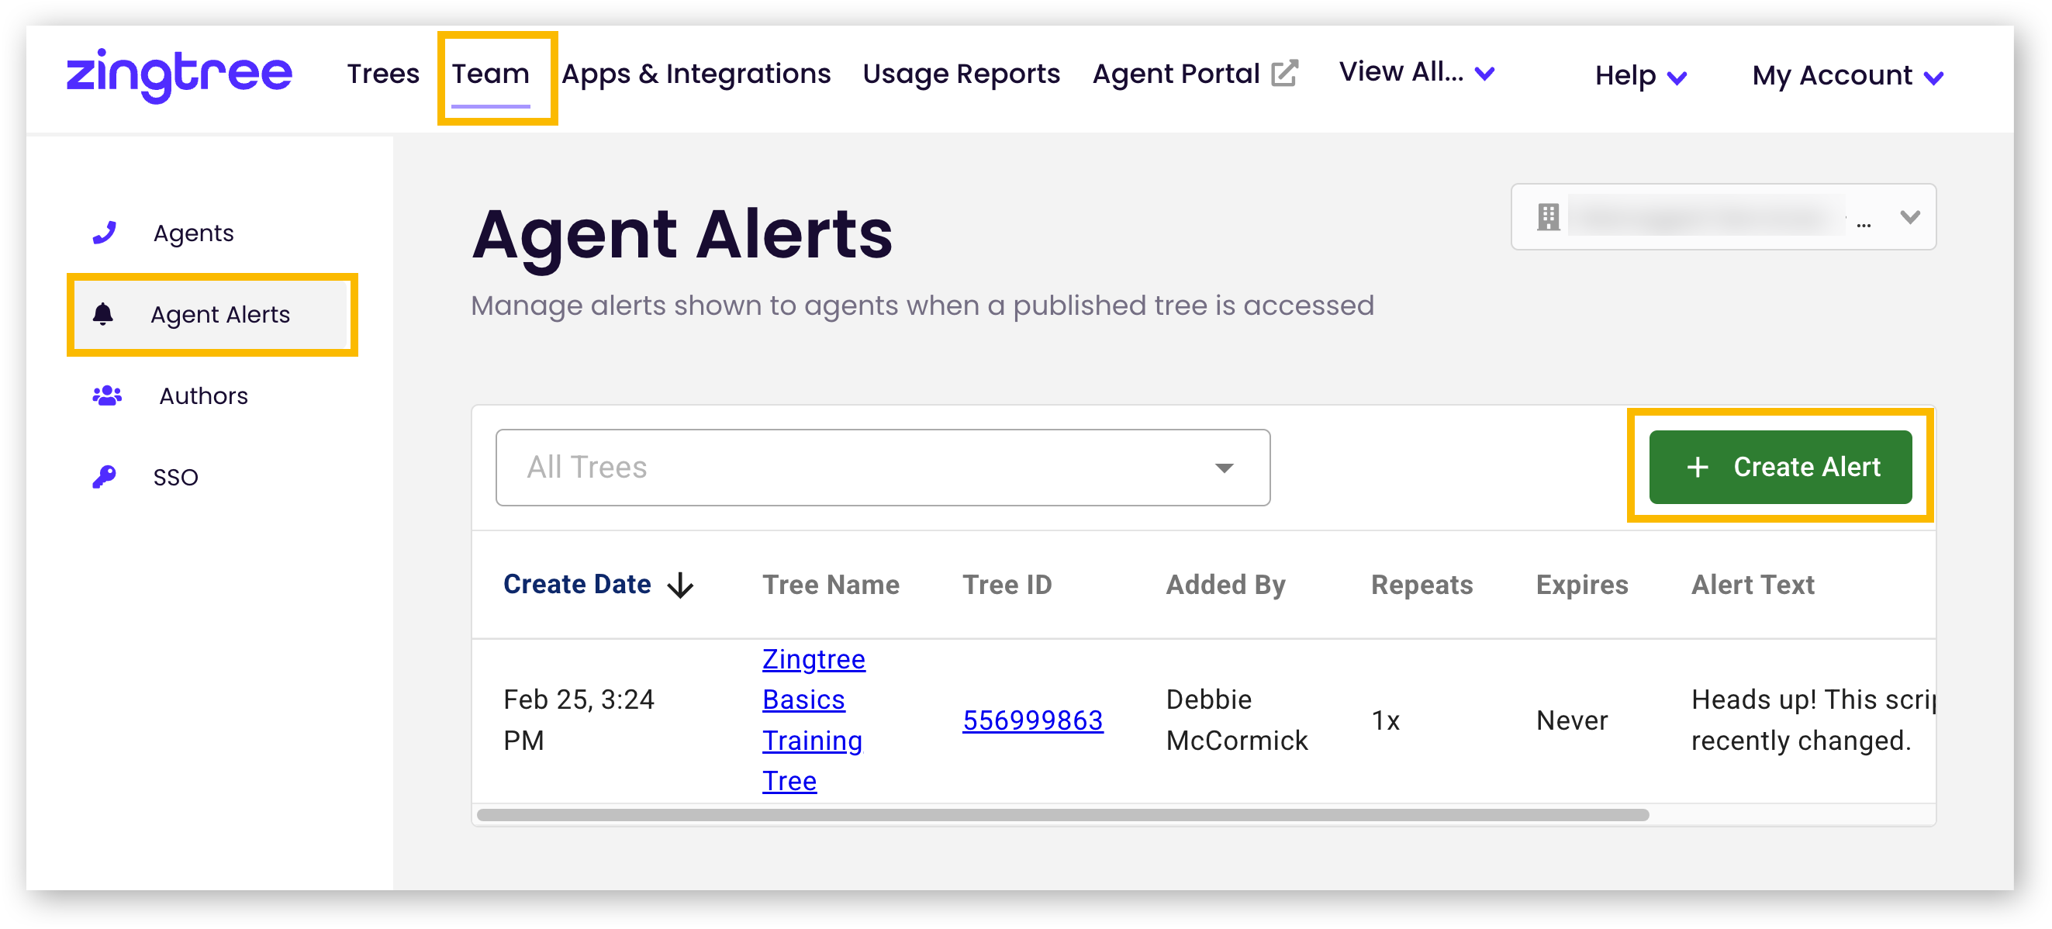2052x929 pixels.
Task: Open Agents in the sidebar
Action: tap(194, 233)
